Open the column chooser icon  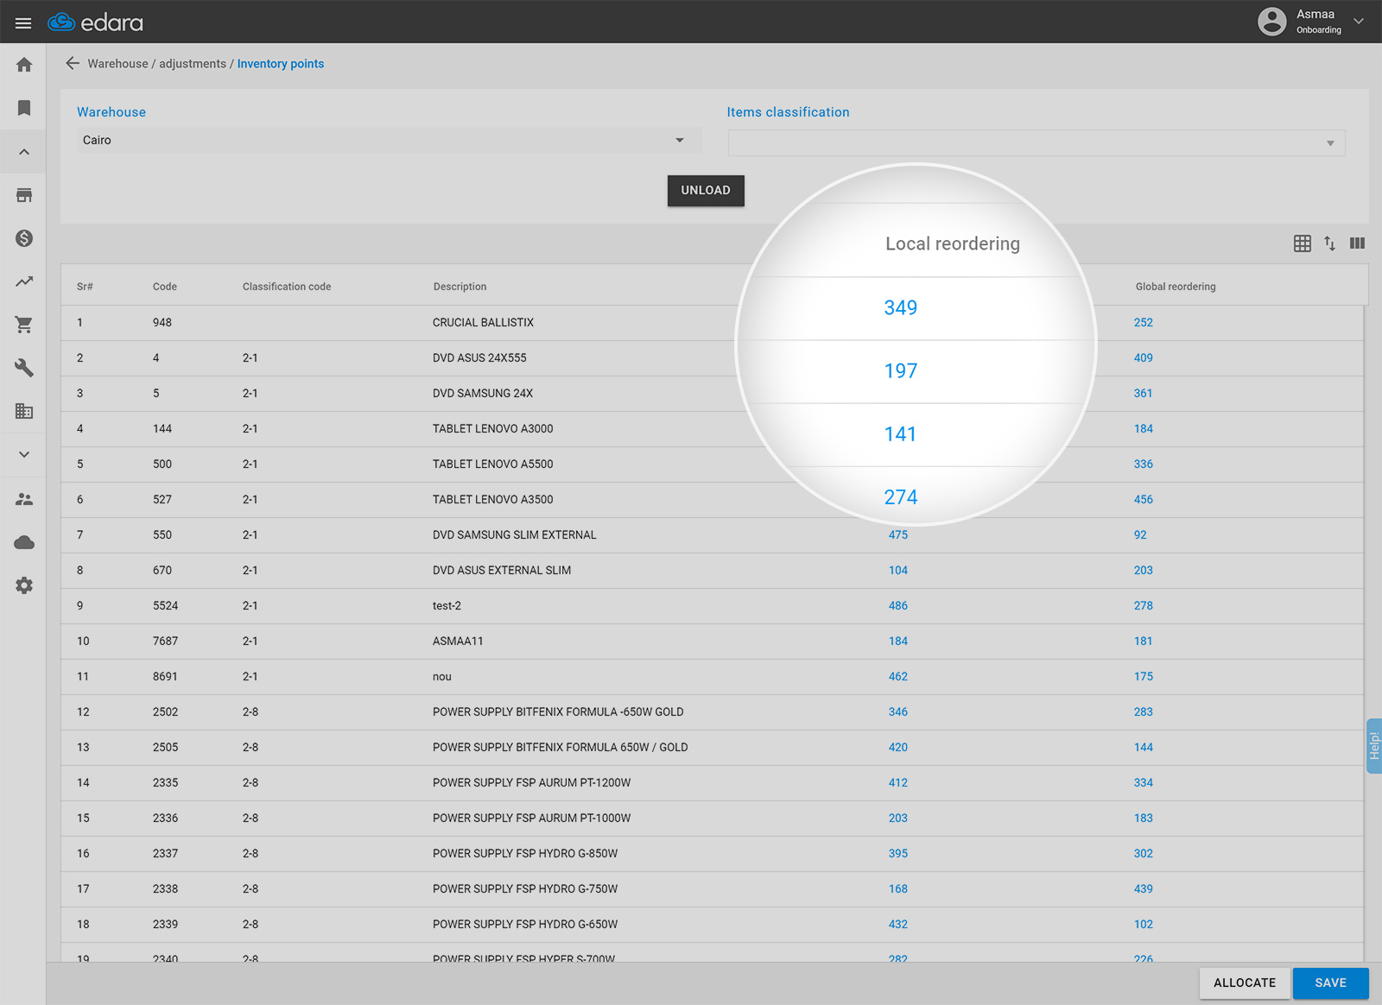1357,243
